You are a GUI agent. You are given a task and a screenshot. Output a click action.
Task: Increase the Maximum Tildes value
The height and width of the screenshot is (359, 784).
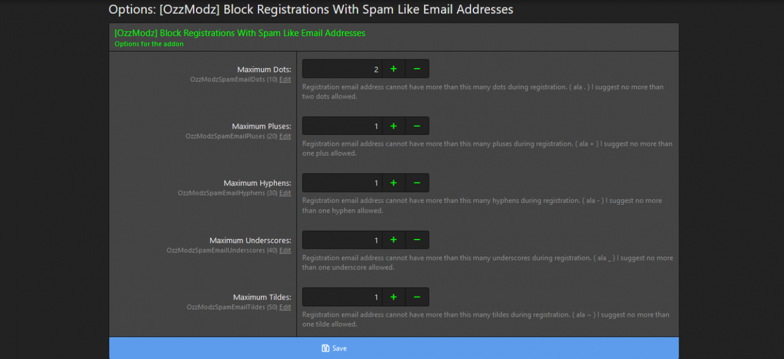[393, 297]
